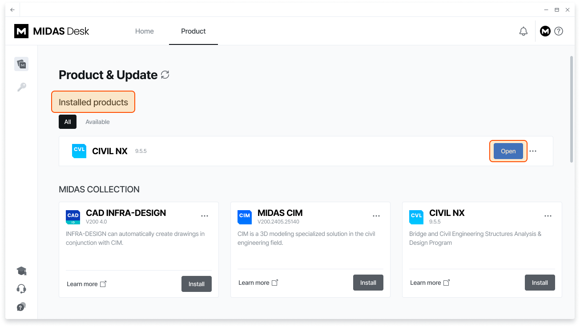Open the FAQ question bubble icon
This screenshot has width=580, height=327.
click(x=21, y=307)
